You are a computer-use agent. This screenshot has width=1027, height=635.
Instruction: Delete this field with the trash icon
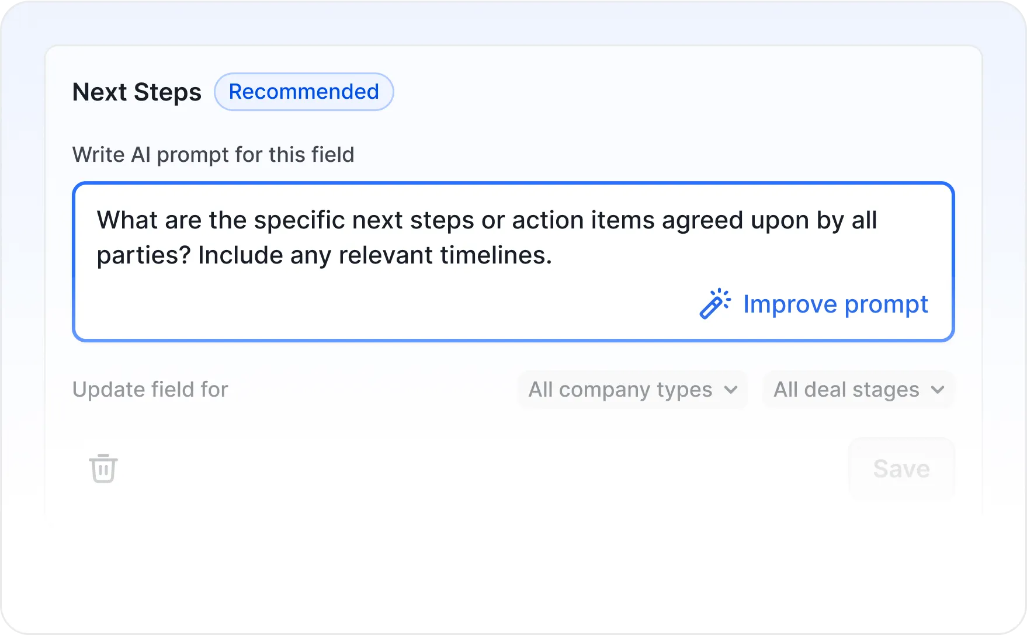pyautogui.click(x=103, y=469)
